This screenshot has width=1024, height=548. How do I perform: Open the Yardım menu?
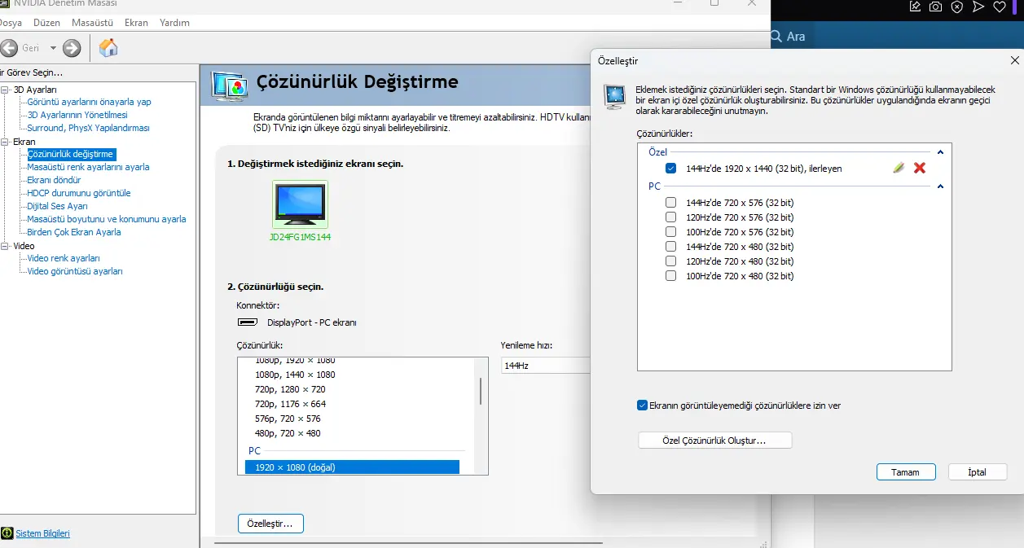point(174,23)
